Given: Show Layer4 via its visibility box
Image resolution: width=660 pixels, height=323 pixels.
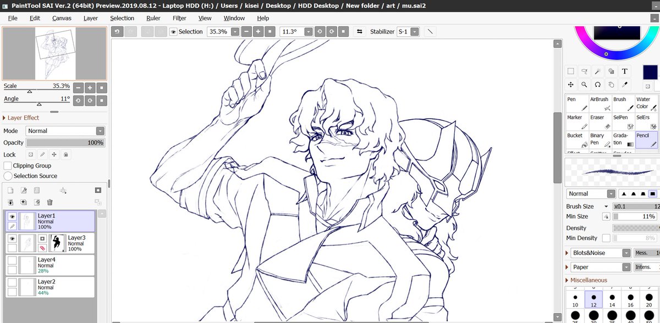Looking at the screenshot, I should point(12,261).
